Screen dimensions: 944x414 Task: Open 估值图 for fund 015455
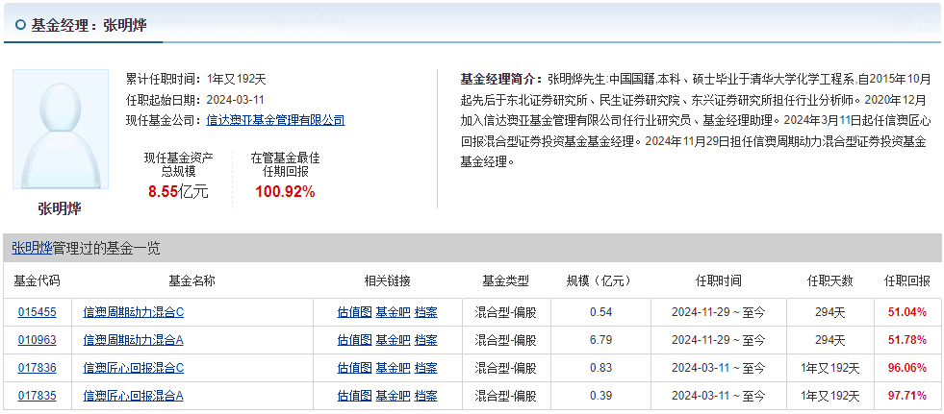[x=355, y=312]
